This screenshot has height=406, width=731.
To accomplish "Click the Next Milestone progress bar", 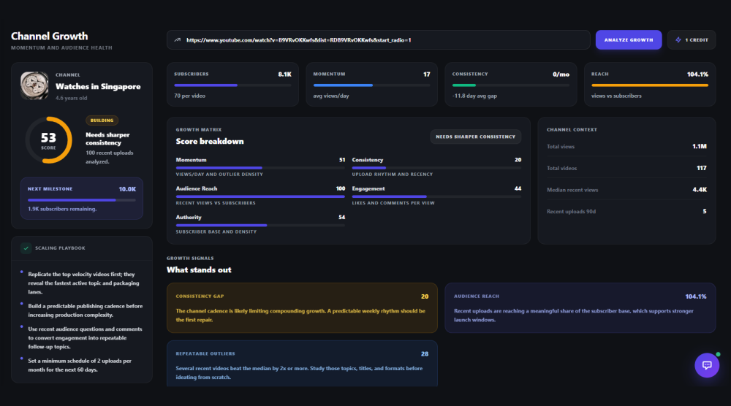I will 82,200.
